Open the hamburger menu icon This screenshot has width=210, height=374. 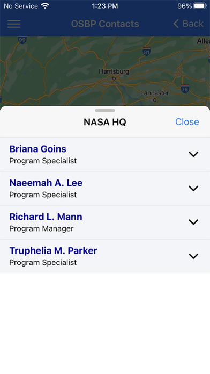pyautogui.click(x=14, y=24)
